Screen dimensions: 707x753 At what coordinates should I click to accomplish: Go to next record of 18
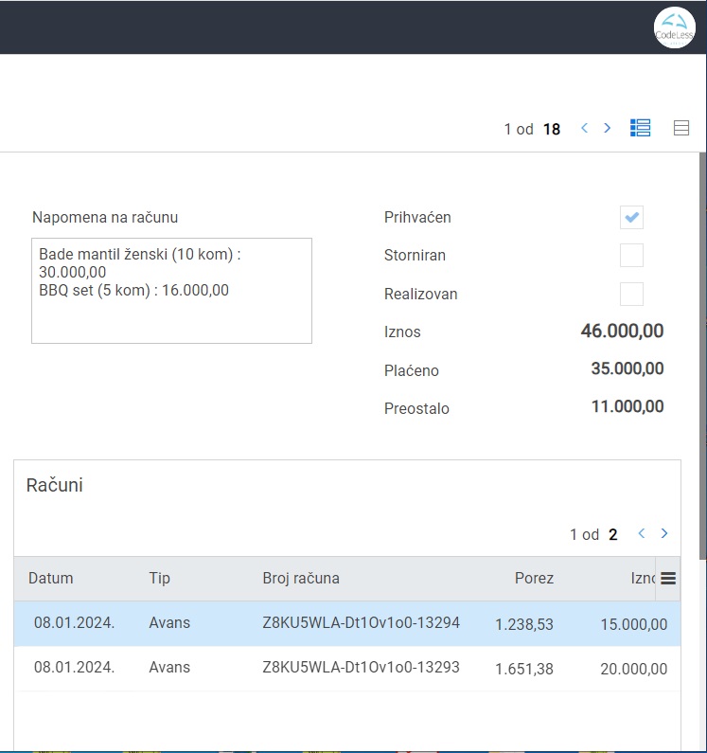(x=608, y=128)
